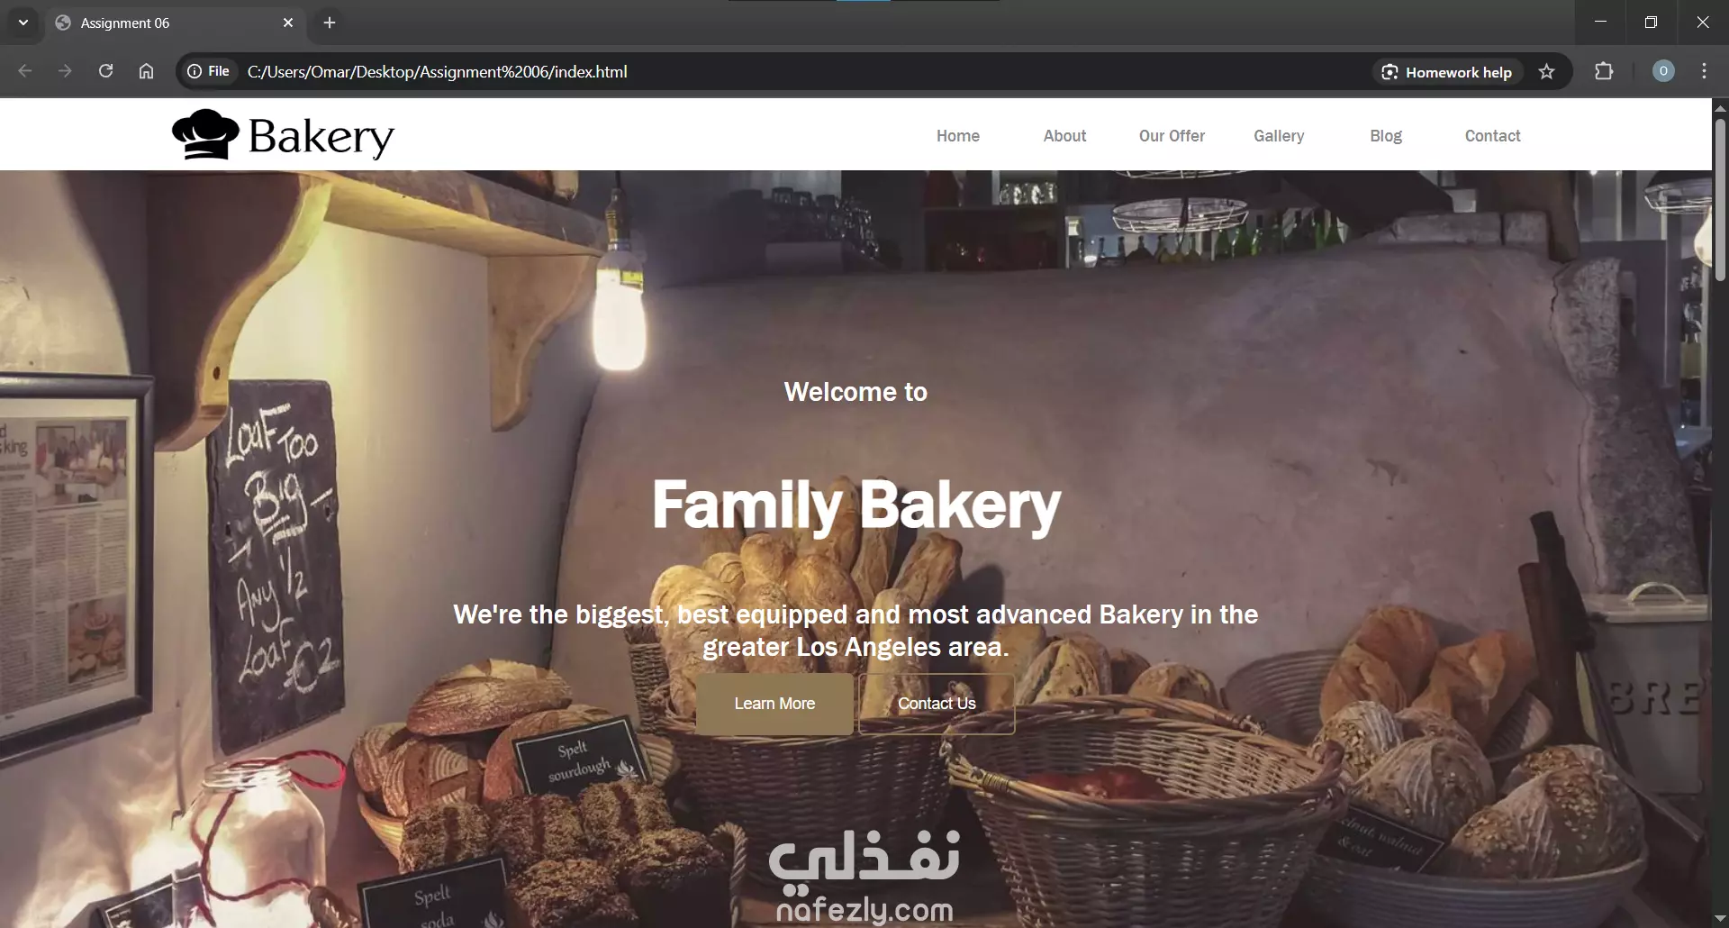Open the Home nav link
Image resolution: width=1729 pixels, height=928 pixels.
[957, 136]
